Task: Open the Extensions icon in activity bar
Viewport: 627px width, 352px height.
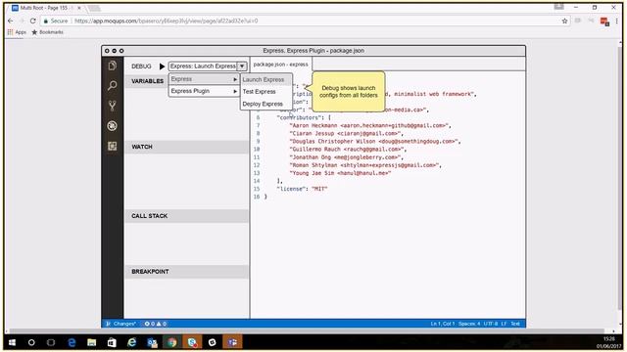Action: tap(113, 146)
